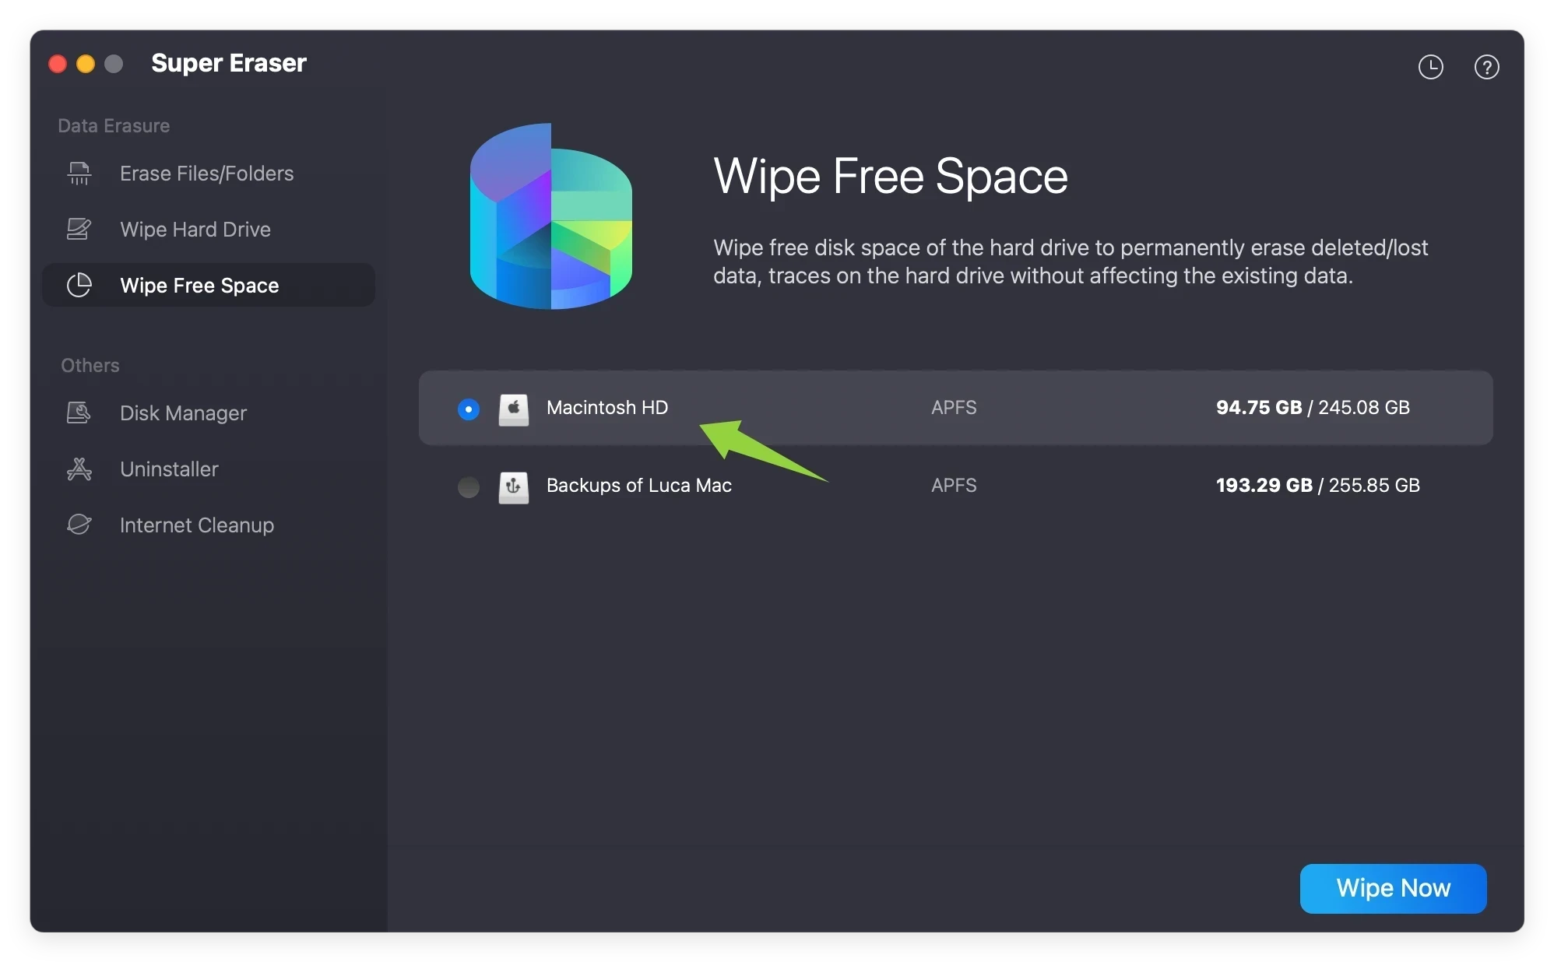
Task: Click the Internet Cleanup planet icon
Action: tap(79, 525)
